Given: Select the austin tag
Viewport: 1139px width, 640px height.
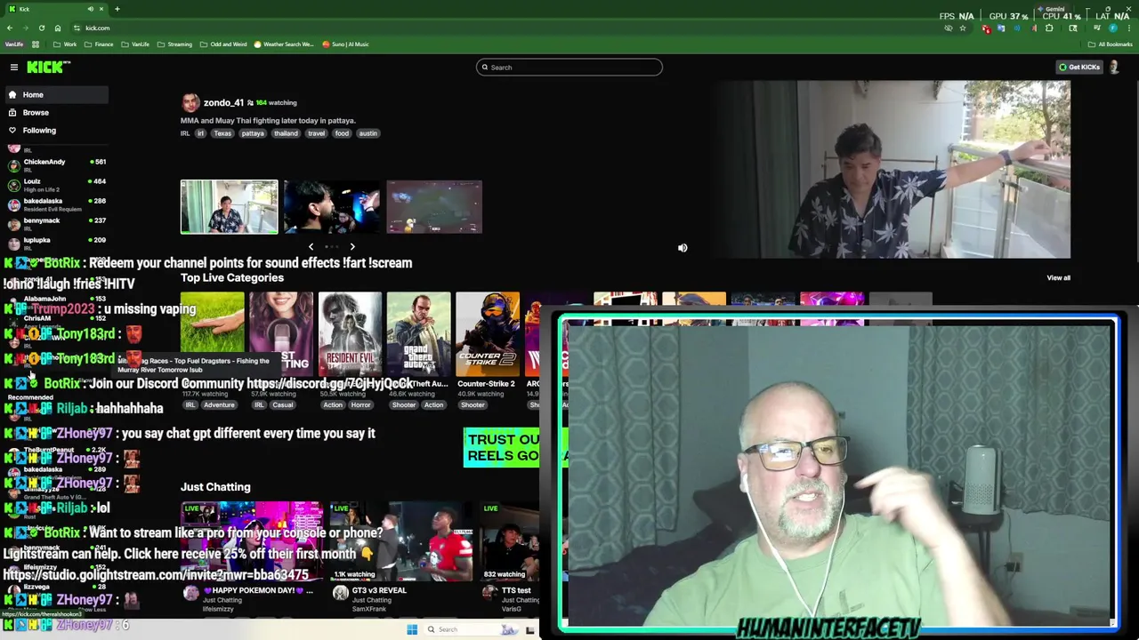Looking at the screenshot, I should tap(368, 133).
